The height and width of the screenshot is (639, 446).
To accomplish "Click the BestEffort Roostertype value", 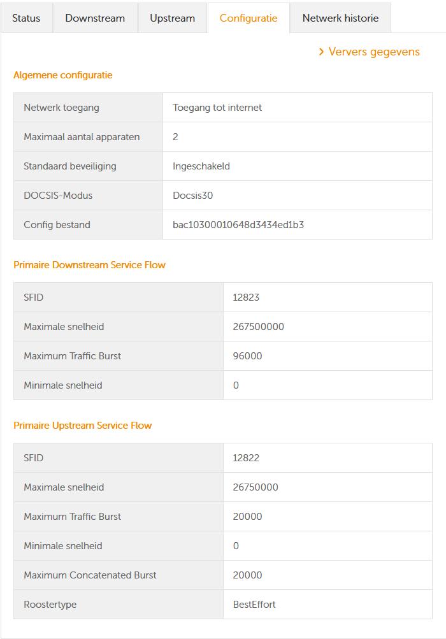I will pos(254,605).
